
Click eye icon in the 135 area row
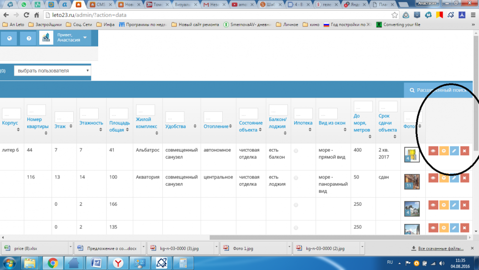tap(433, 228)
